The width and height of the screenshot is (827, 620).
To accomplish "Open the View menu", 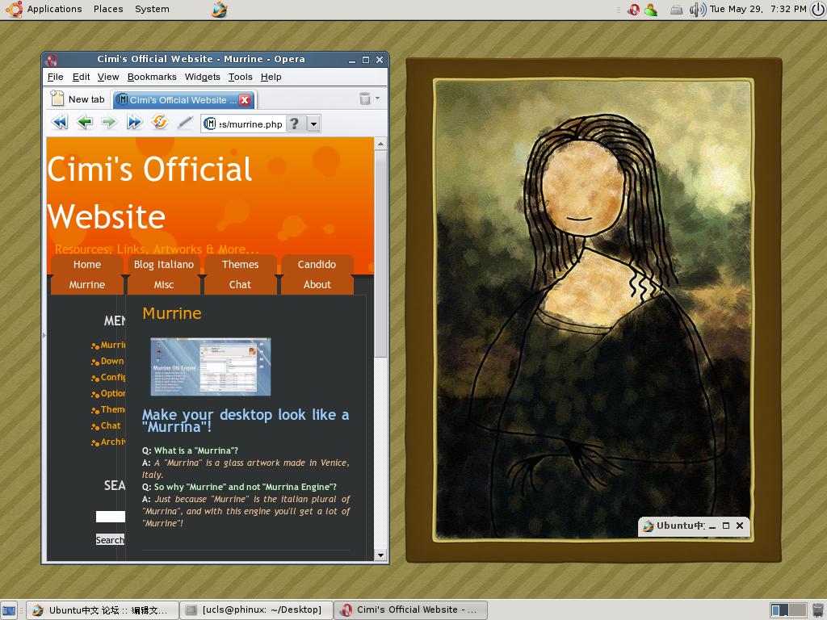I will click(x=108, y=77).
